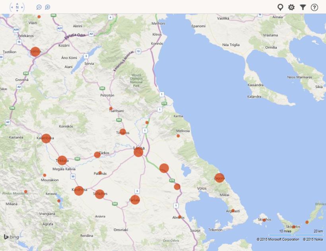Click the © 2015 Nokia copyright text
Viewport: 326px width, 251px height.
[x=313, y=240]
